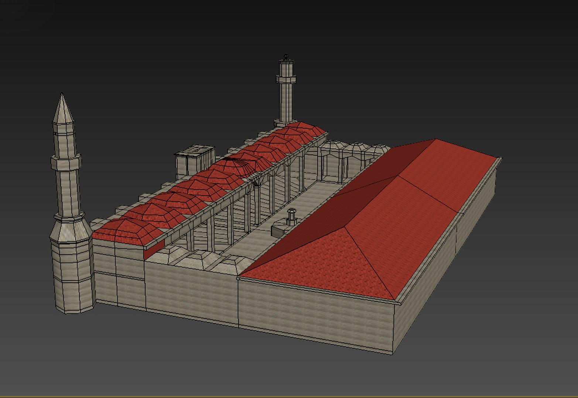578x398 pixels.
Task: Click the front stone wall below large roof
Action: click(314, 313)
